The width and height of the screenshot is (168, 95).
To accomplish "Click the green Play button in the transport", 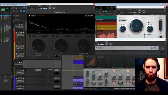I will 106,11.
